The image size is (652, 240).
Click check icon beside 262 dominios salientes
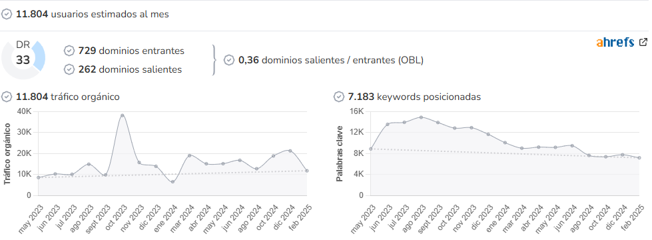click(69, 69)
